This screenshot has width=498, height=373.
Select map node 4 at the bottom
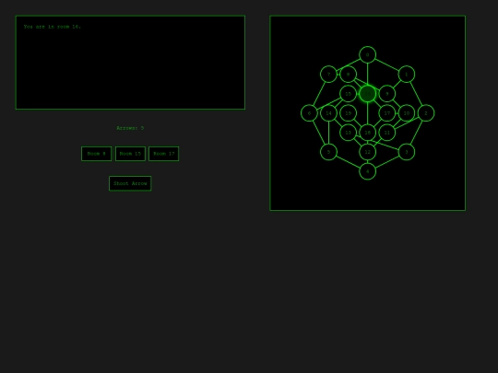point(367,171)
